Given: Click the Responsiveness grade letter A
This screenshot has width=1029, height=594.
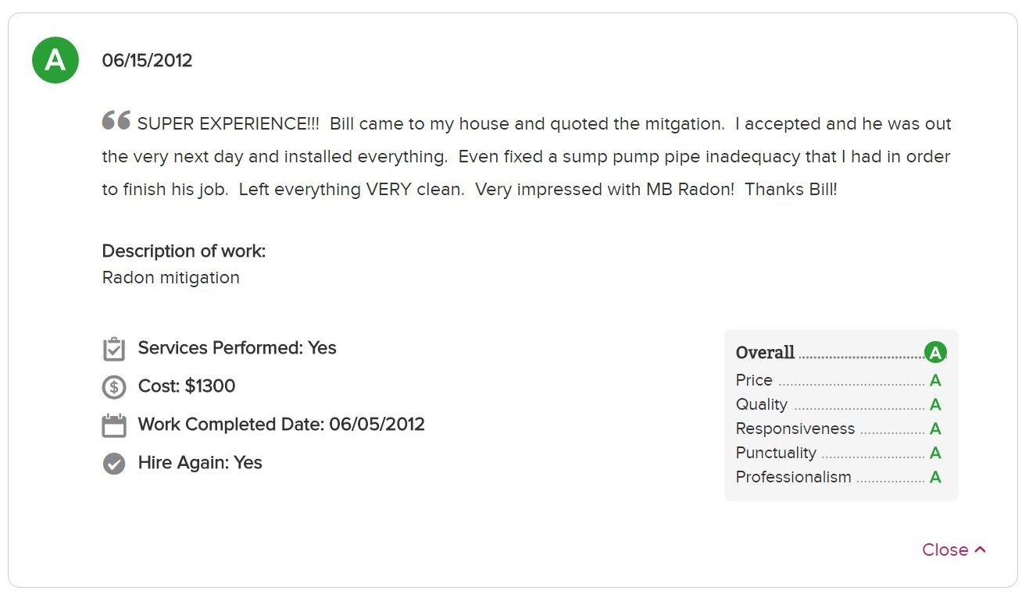Looking at the screenshot, I should (x=935, y=429).
